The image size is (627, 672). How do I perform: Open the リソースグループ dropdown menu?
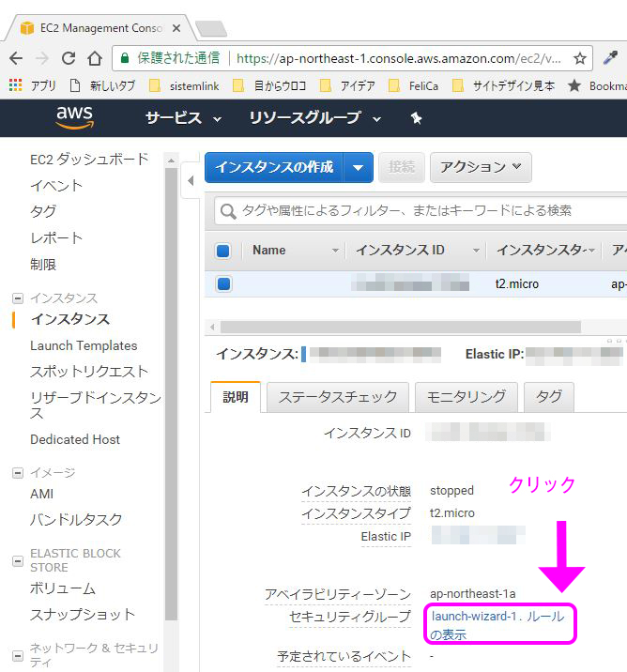[315, 118]
